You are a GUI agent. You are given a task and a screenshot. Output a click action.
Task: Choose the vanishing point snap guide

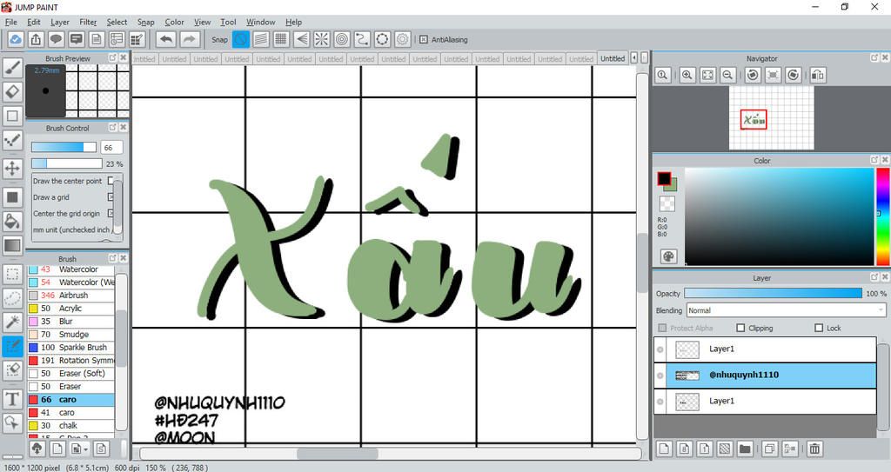coord(301,39)
